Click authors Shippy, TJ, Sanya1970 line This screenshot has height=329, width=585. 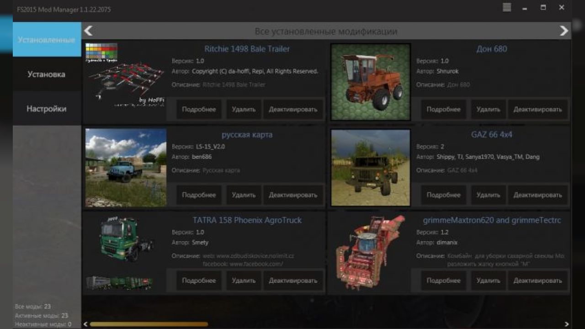(488, 157)
